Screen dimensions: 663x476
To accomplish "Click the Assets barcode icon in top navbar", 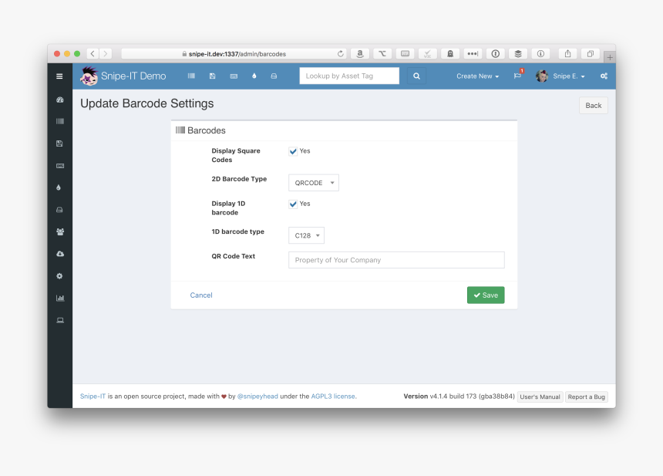I will 191,76.
